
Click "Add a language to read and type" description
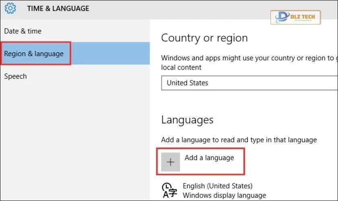tap(239, 140)
